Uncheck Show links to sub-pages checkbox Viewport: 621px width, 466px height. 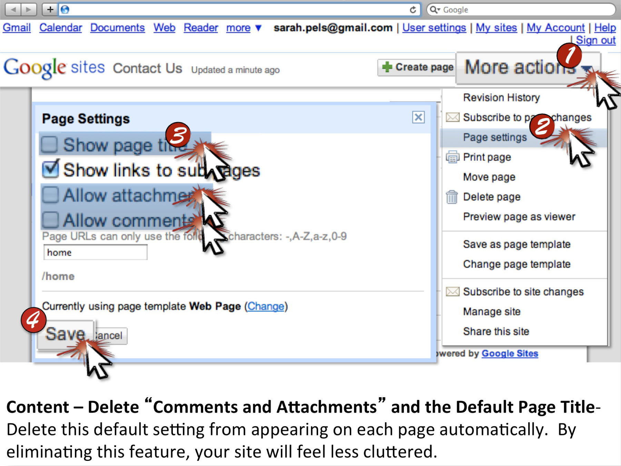coord(50,169)
